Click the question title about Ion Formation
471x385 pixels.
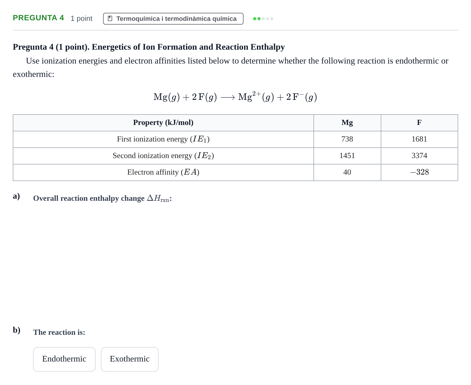point(149,47)
